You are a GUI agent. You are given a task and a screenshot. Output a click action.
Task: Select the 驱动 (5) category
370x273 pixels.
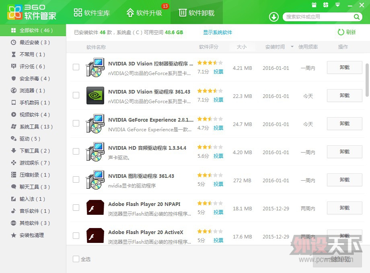click(x=33, y=139)
